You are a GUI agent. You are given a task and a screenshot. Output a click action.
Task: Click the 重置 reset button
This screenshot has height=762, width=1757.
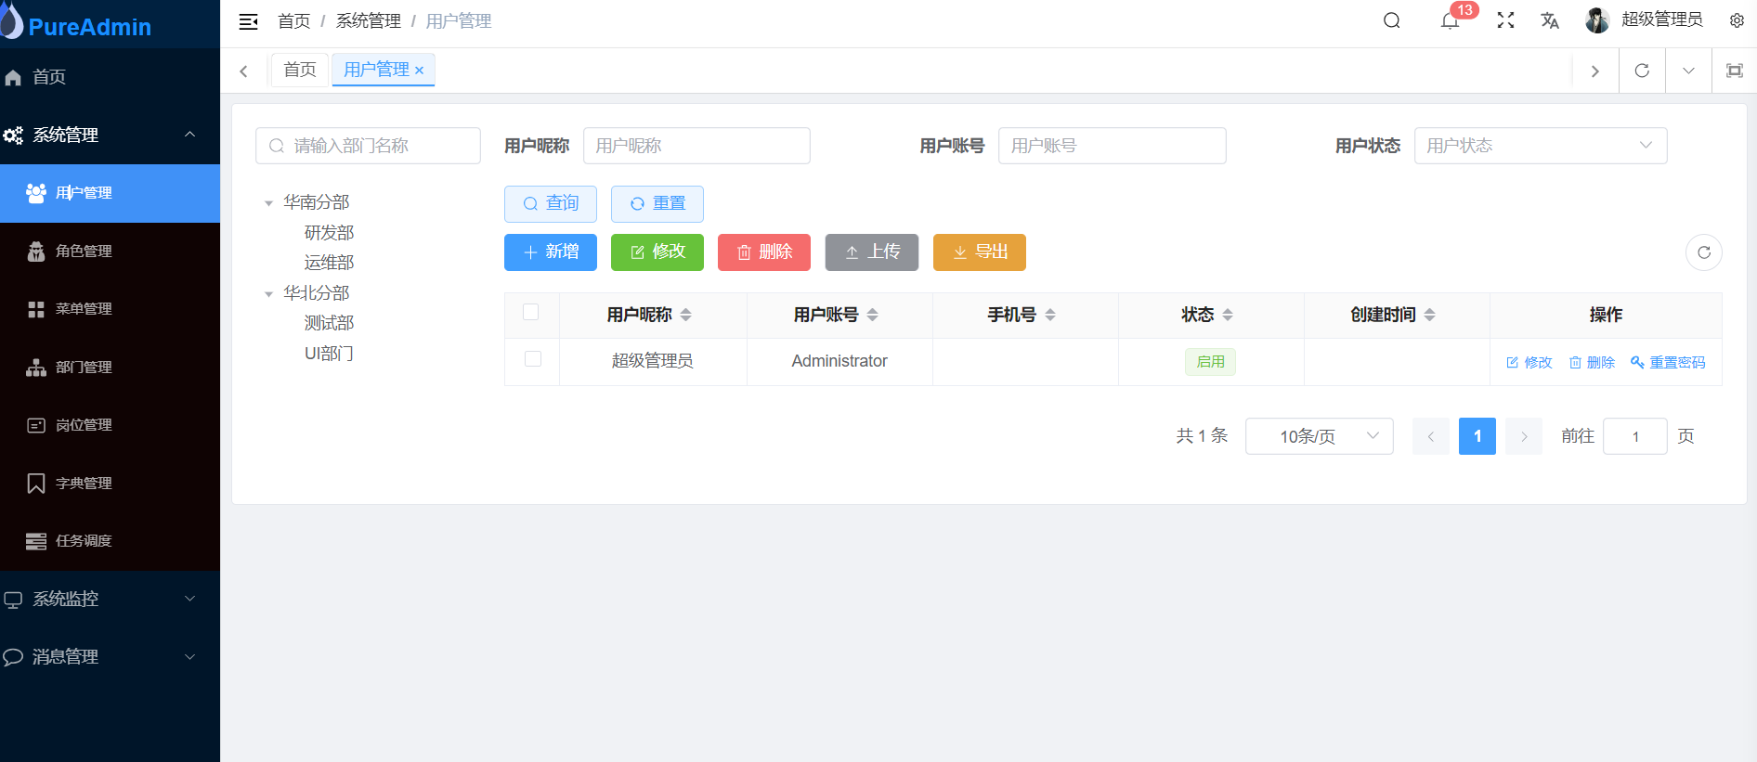[x=657, y=204]
